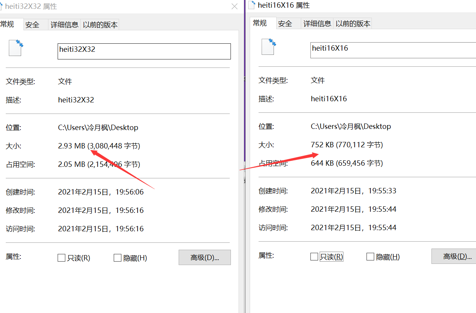Click location path in heiti32X32 window
The image size is (476, 313).
[x=98, y=128]
